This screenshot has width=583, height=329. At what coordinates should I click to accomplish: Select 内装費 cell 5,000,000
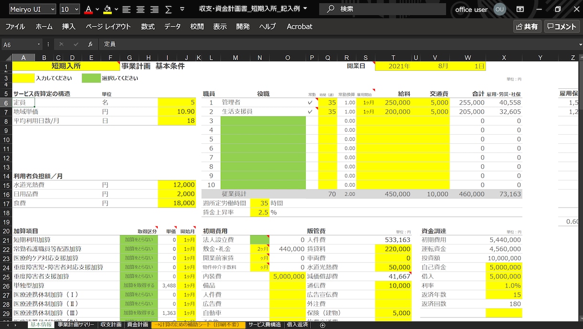pyautogui.click(x=288, y=276)
